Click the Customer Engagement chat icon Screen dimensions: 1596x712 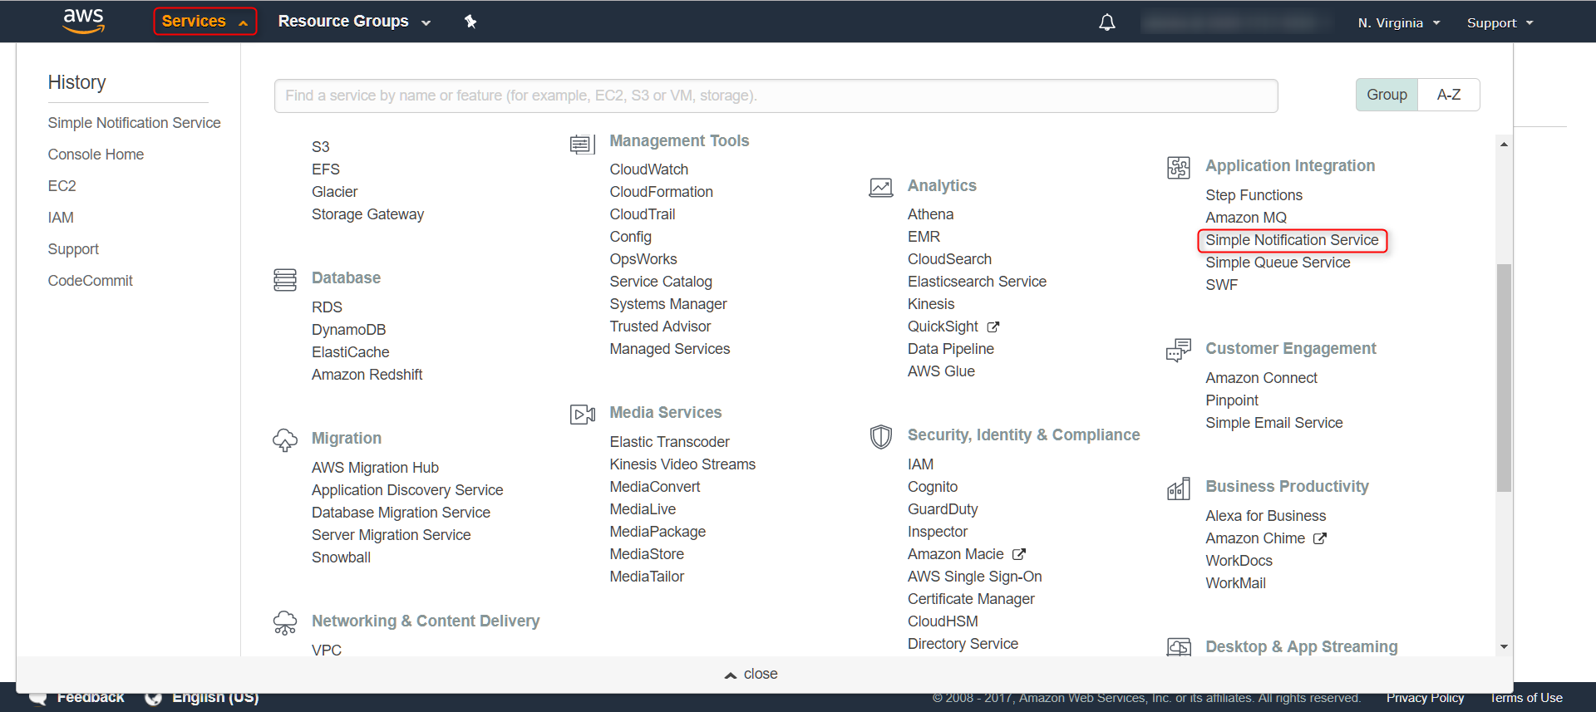pyautogui.click(x=1178, y=351)
